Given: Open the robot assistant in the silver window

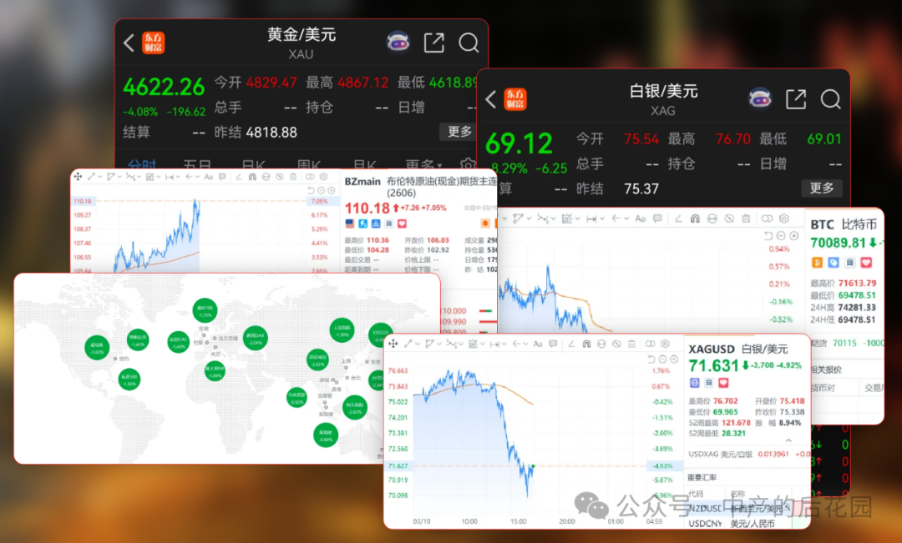Looking at the screenshot, I should pos(760,98).
